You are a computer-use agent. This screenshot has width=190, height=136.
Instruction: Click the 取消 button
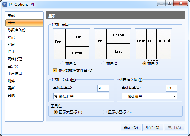tap(153, 128)
